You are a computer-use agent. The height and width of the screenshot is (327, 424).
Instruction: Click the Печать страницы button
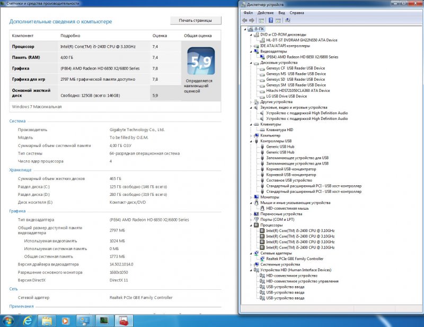(195, 20)
